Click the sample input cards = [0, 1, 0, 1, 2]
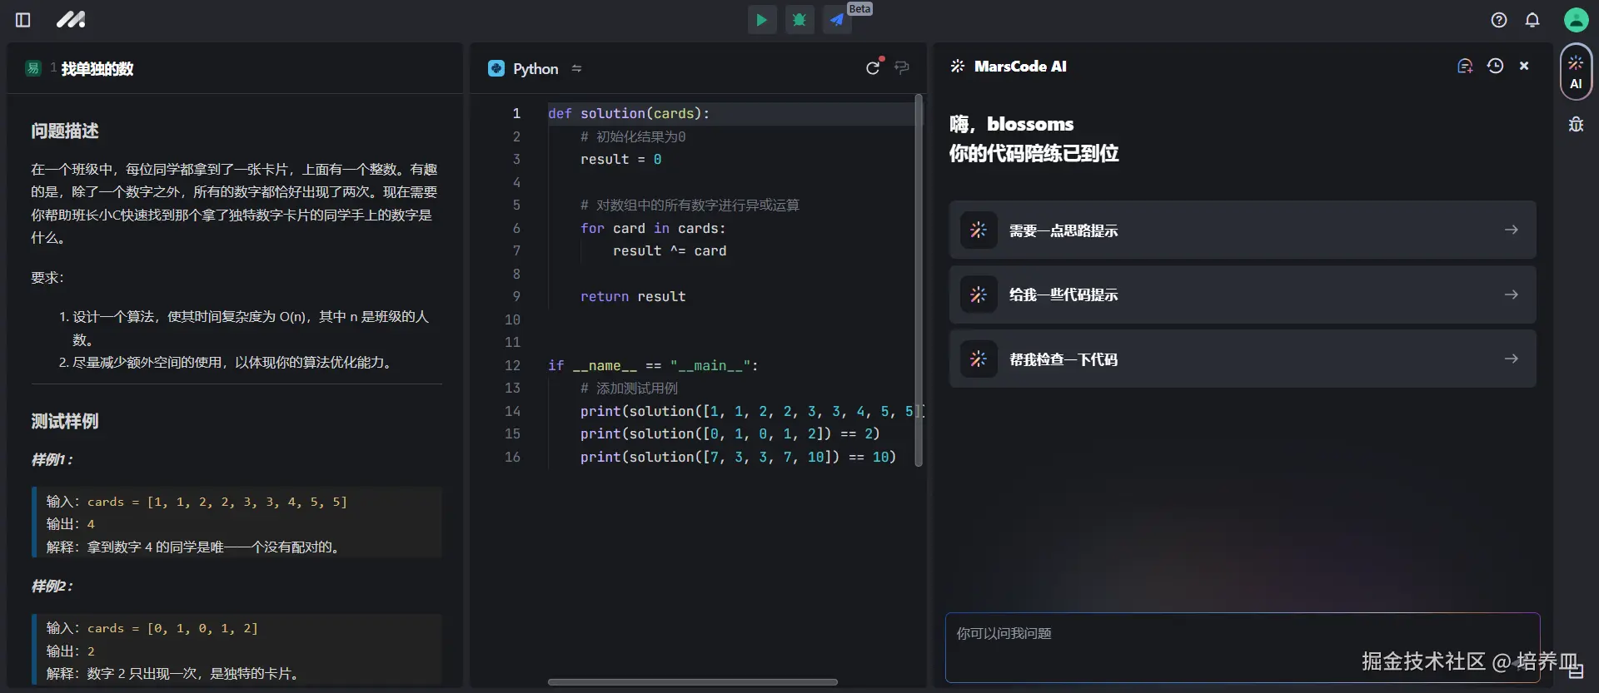The width and height of the screenshot is (1599, 693). point(172,628)
